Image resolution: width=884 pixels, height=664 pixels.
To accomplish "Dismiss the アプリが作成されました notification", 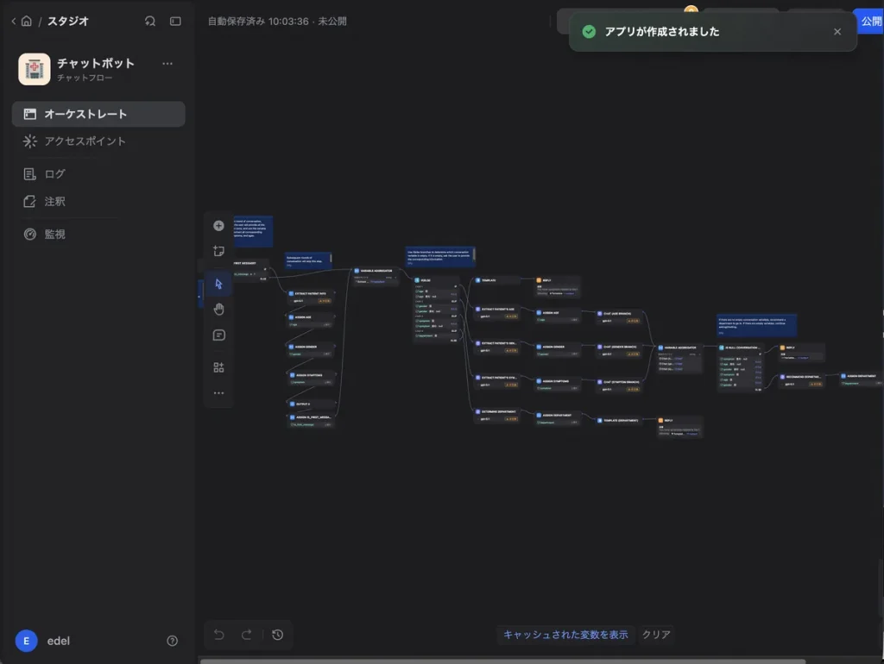I will [x=837, y=32].
